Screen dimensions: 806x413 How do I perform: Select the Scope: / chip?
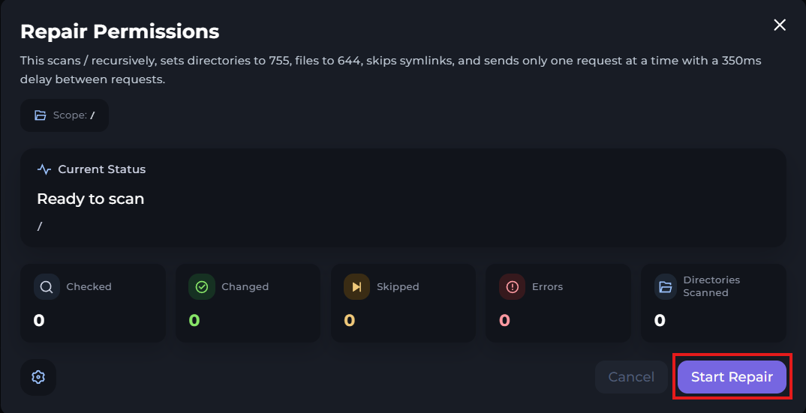pos(65,115)
